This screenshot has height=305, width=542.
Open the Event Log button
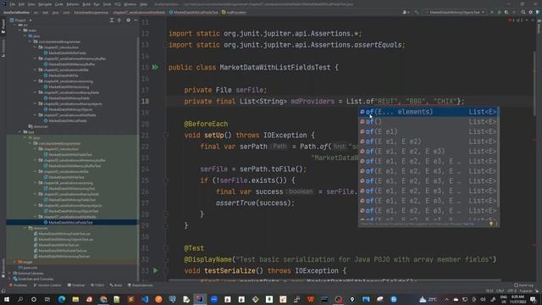(523, 286)
